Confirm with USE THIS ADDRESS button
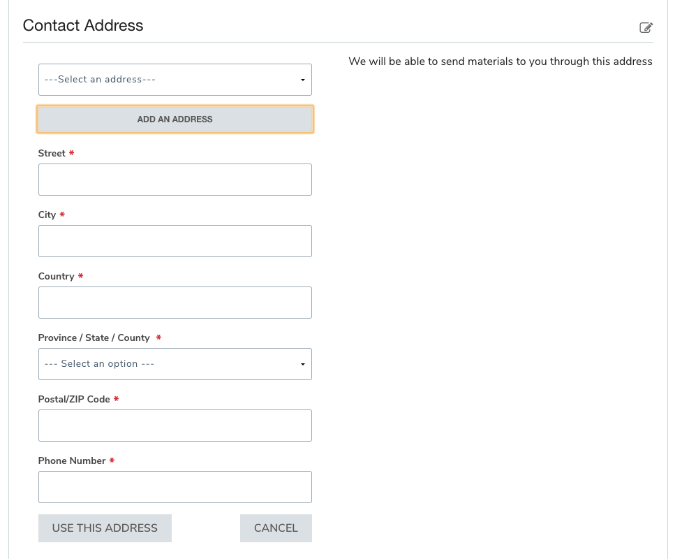675x559 pixels. coord(105,528)
